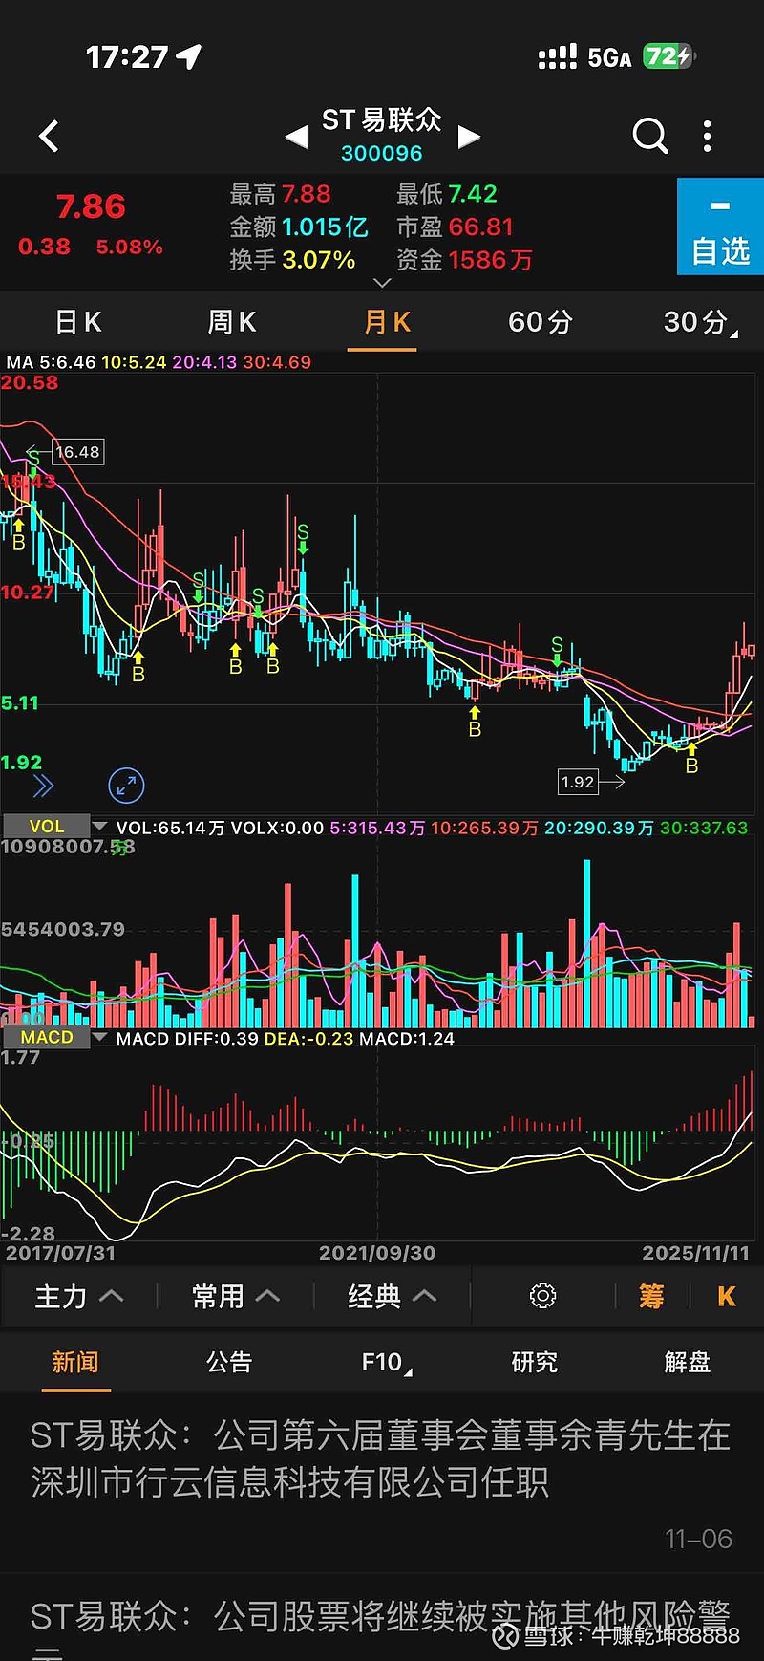This screenshot has height=1661, width=764.
Task: Go back with the left chevron
Action: [x=49, y=137]
